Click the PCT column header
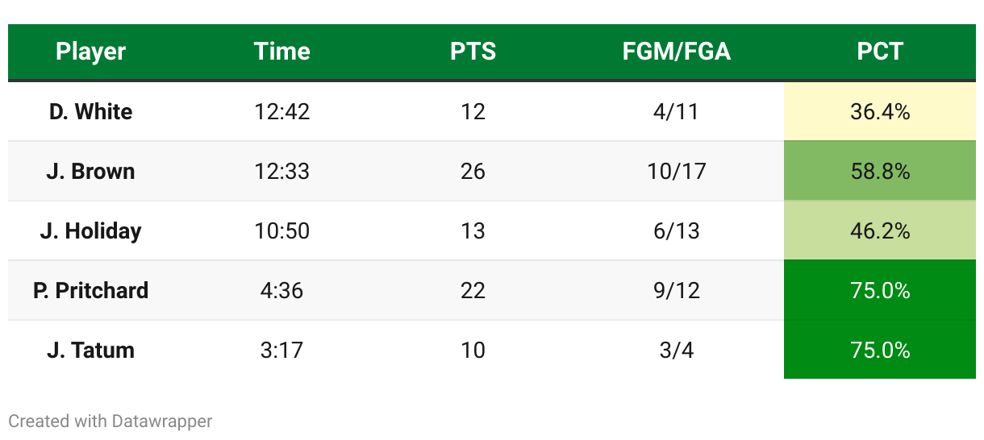This screenshot has width=984, height=440. (880, 52)
